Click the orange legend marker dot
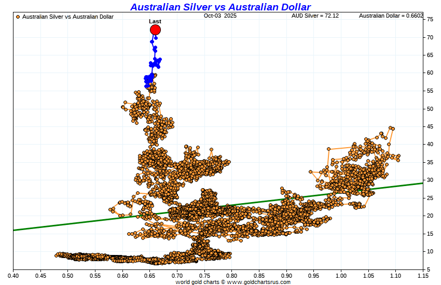Viewport: 441px width, 285px height. tap(18, 17)
